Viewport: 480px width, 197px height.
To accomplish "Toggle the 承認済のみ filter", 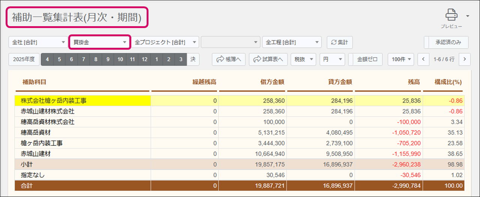I will point(446,42).
